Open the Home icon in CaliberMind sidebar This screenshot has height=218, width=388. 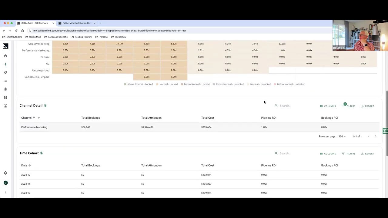tap(5, 56)
